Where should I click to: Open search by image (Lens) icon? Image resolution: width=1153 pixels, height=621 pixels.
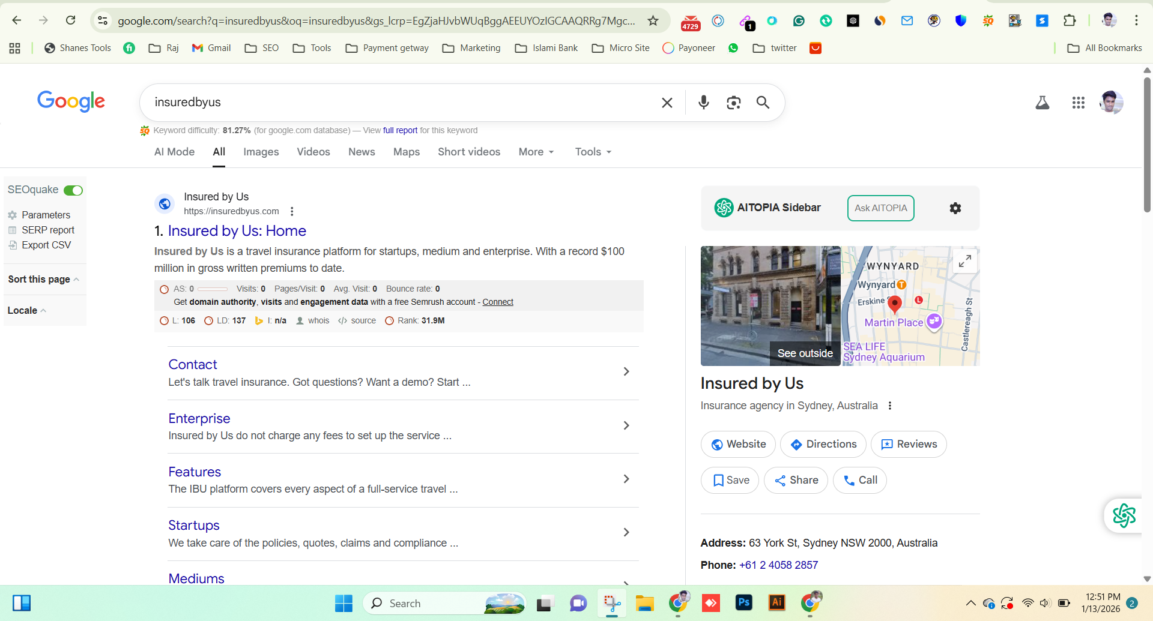point(733,103)
